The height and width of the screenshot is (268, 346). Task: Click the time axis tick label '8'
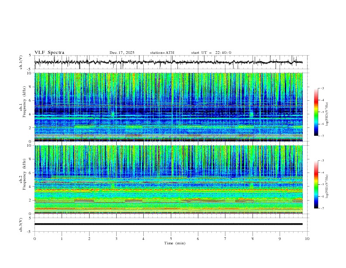point(253,239)
